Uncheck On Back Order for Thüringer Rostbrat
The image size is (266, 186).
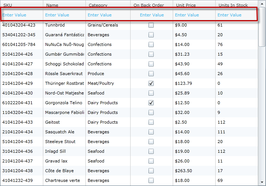click(x=151, y=83)
